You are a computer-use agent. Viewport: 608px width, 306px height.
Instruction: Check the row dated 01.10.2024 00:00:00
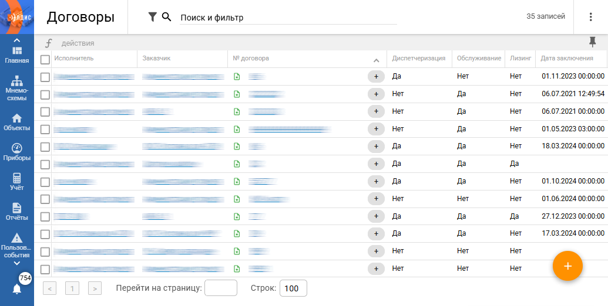pyautogui.click(x=45, y=182)
